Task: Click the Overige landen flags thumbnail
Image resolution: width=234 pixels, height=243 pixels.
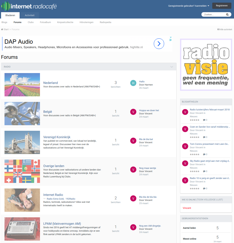Action: pos(22,171)
